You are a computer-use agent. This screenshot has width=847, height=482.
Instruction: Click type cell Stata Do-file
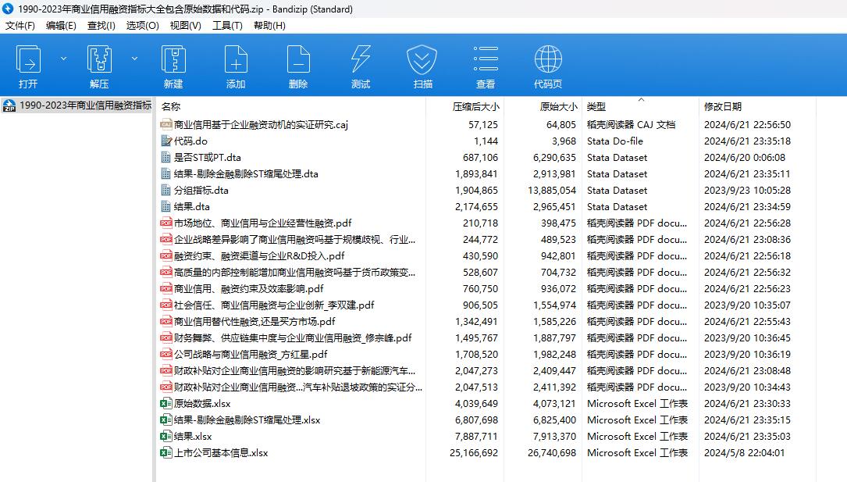pyautogui.click(x=614, y=141)
